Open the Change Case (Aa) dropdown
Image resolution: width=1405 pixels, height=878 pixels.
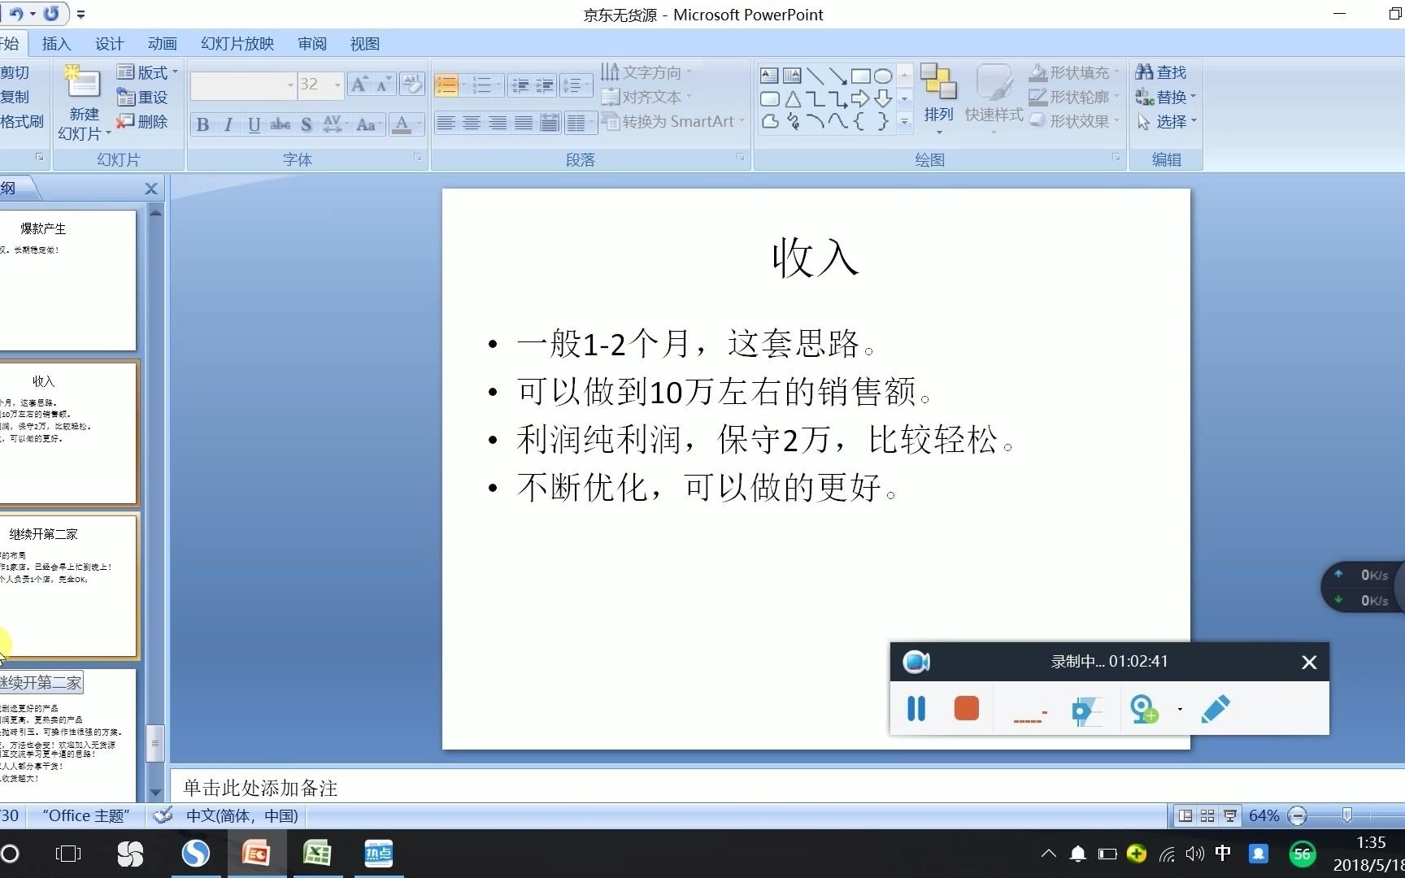point(368,124)
